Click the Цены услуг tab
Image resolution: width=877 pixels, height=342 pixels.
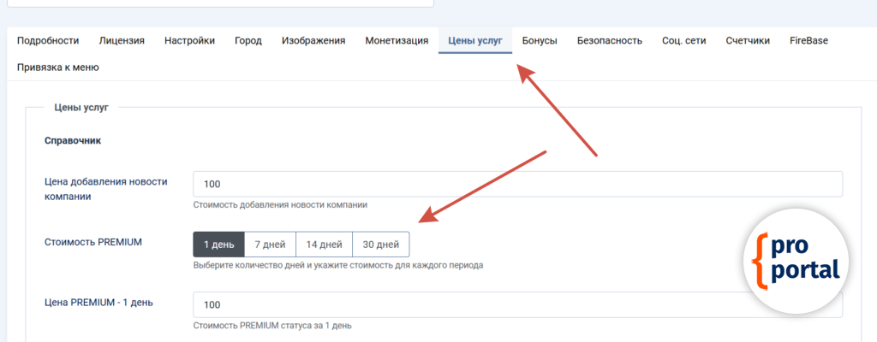475,40
